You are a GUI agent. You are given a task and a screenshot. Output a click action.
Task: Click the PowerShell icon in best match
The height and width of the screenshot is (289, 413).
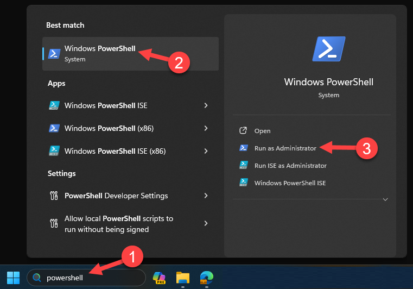[54, 54]
